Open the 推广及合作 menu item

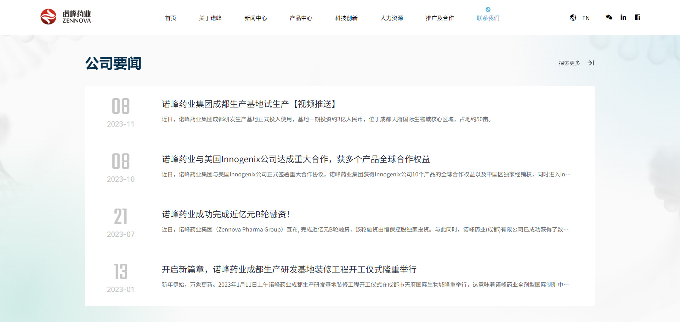click(x=440, y=18)
